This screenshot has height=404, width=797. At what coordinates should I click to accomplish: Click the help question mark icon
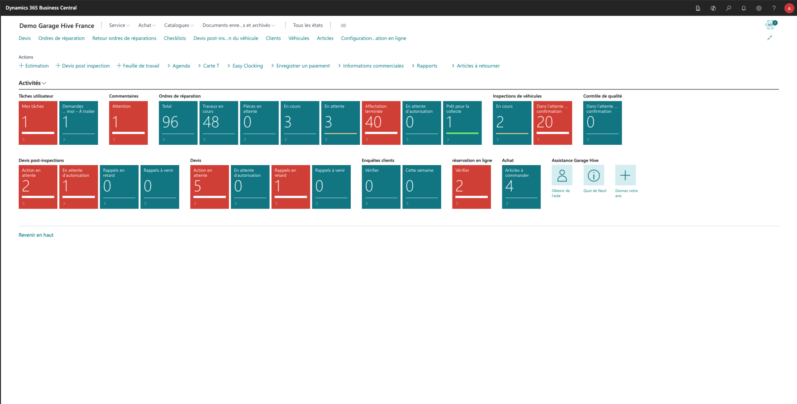(x=774, y=8)
